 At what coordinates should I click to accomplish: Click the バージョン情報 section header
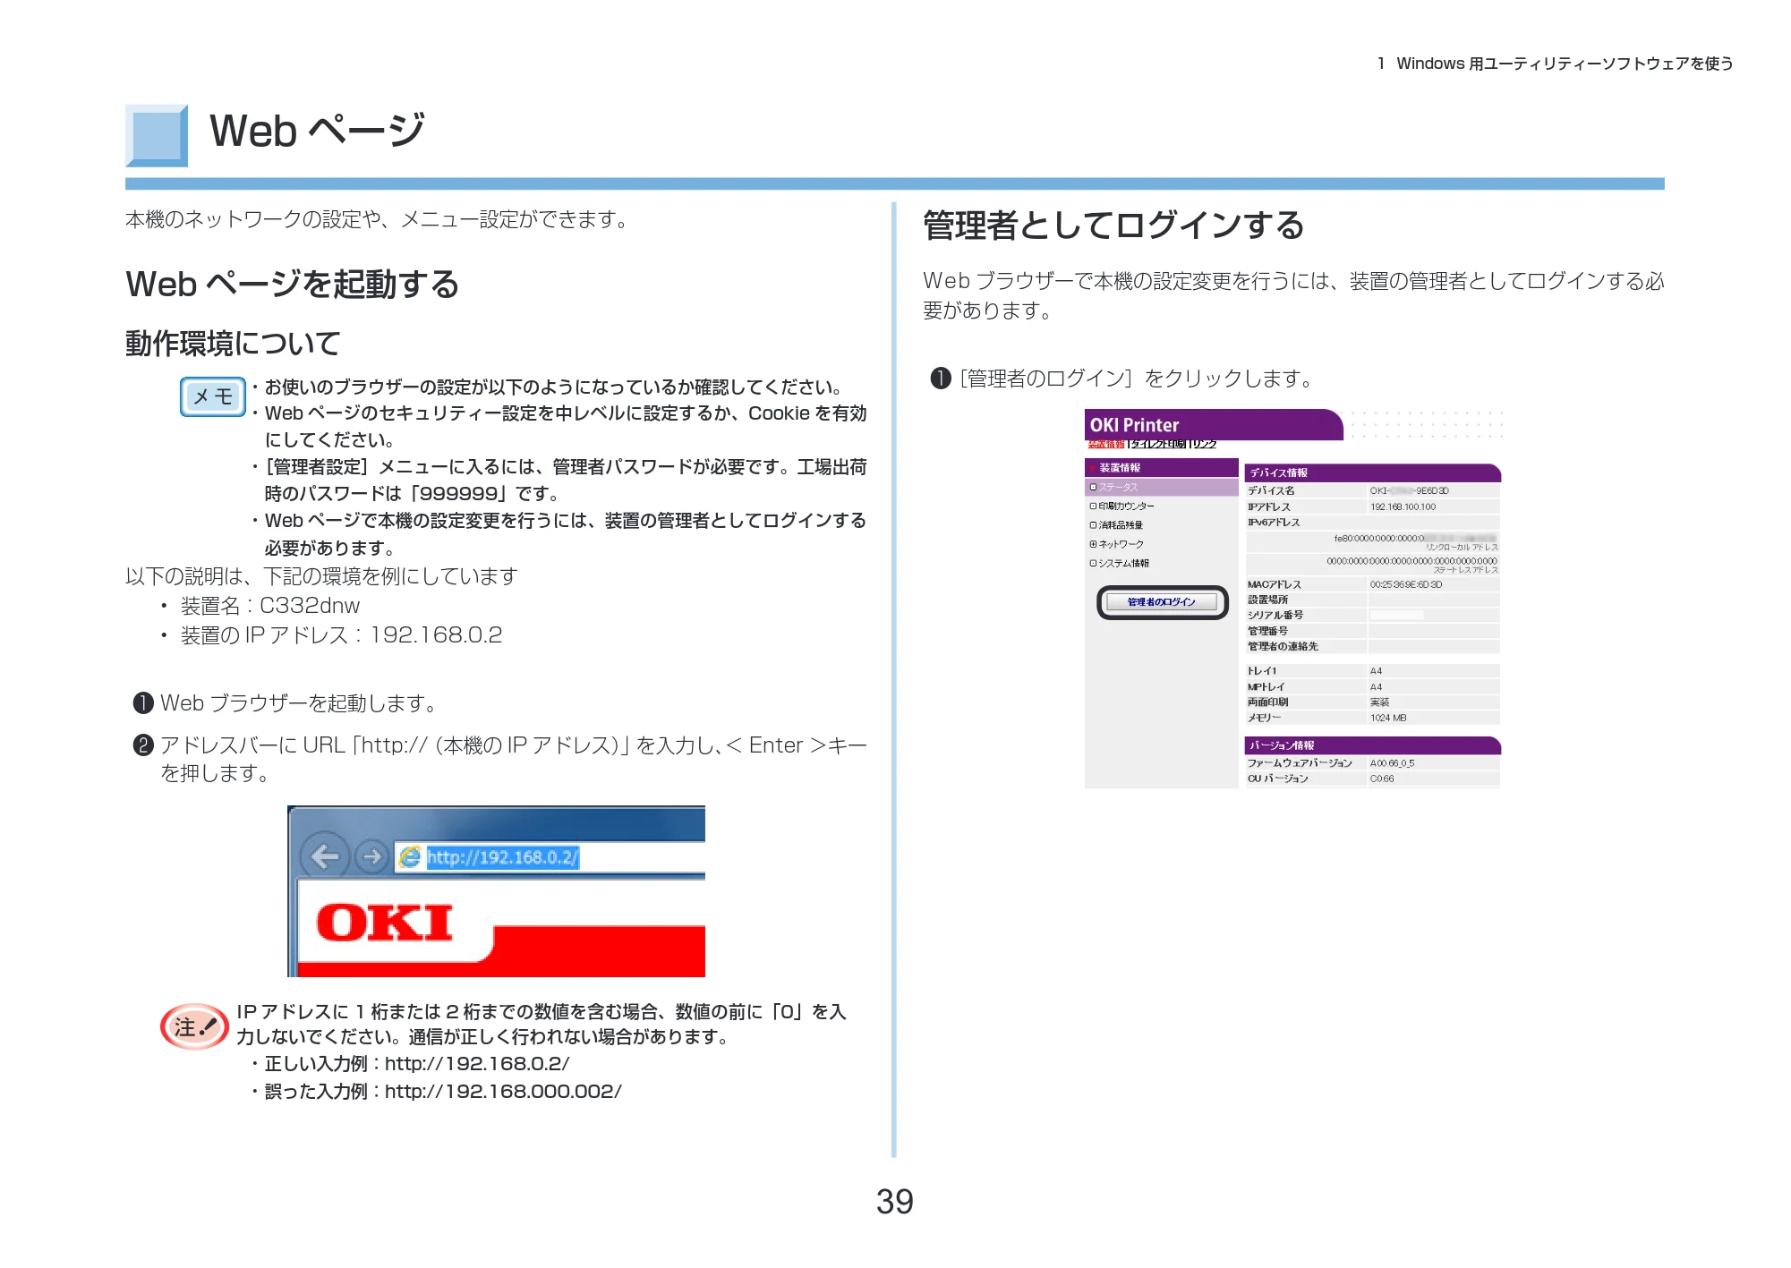click(x=1372, y=745)
